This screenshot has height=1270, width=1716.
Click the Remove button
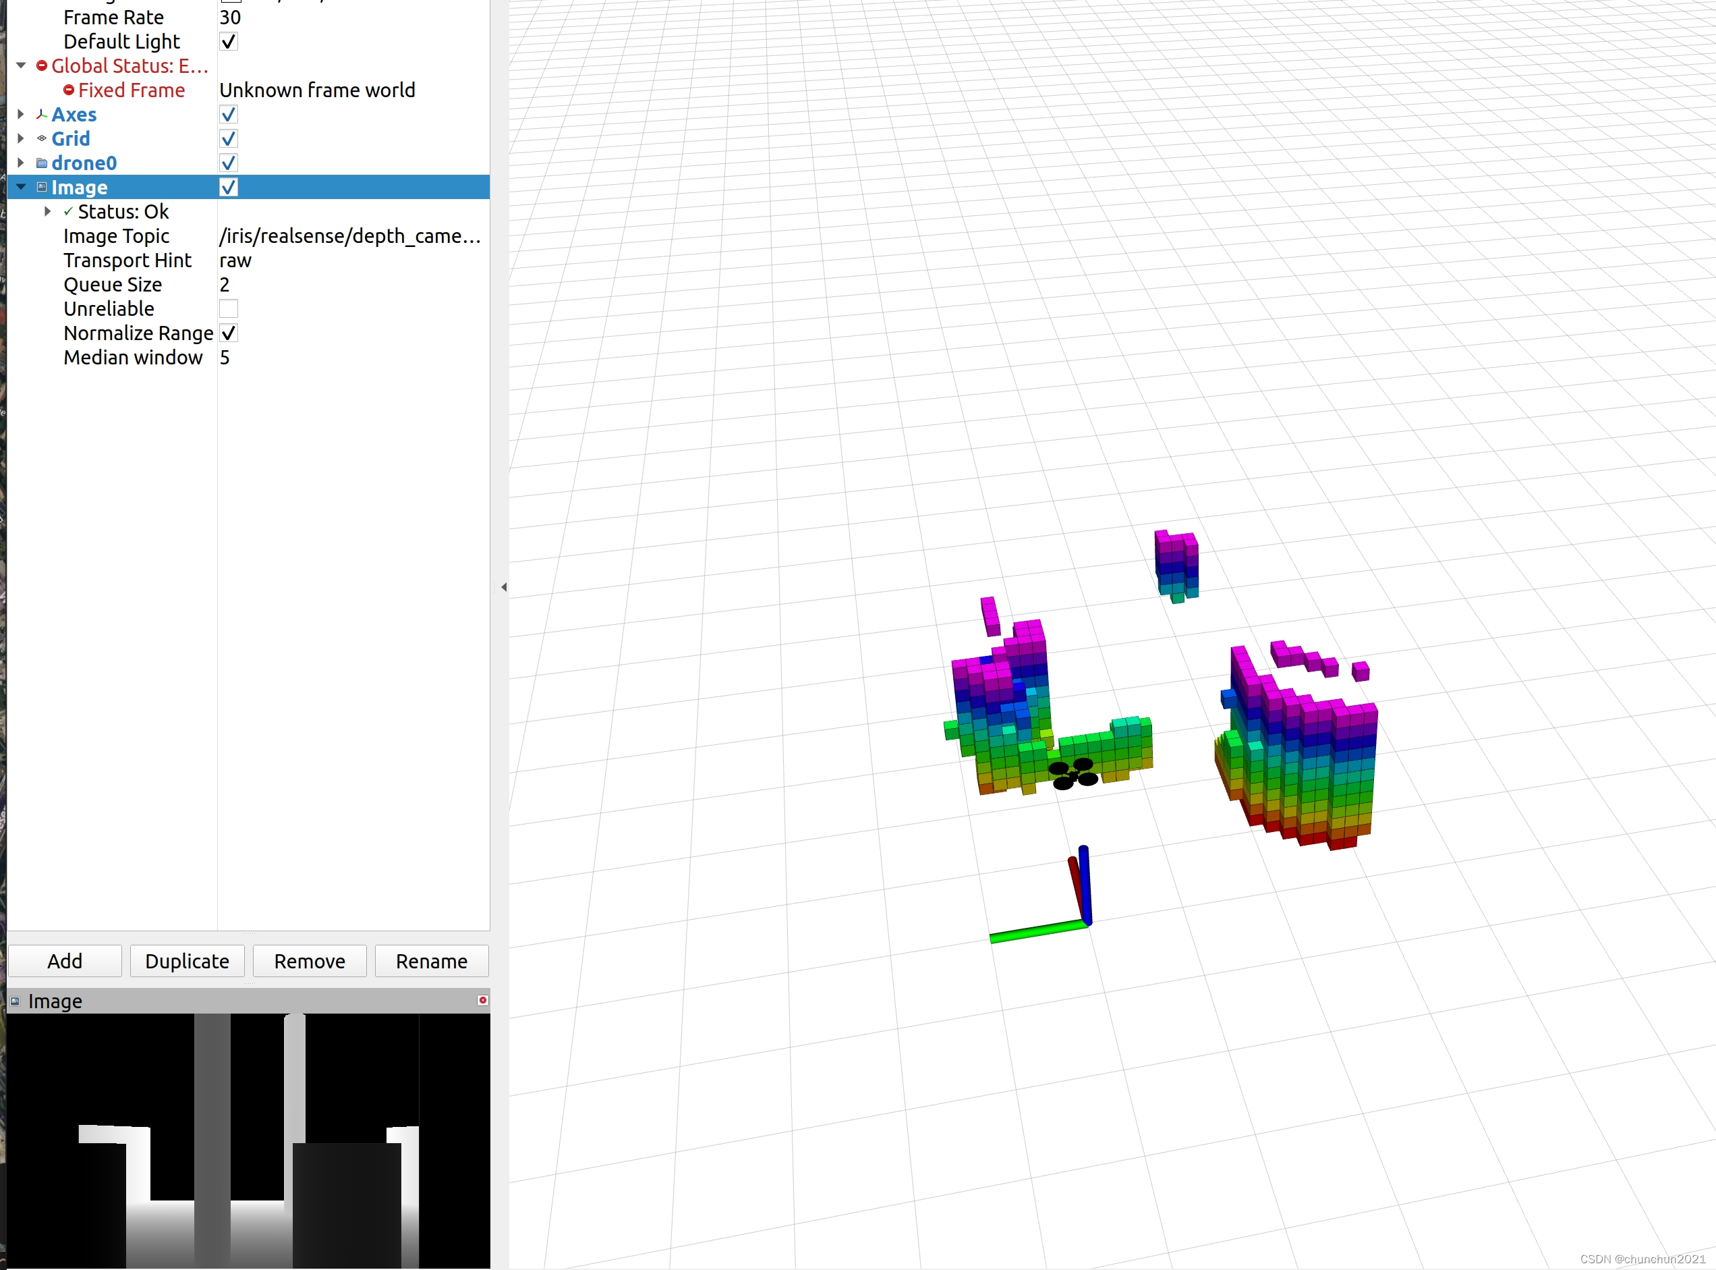coord(309,961)
